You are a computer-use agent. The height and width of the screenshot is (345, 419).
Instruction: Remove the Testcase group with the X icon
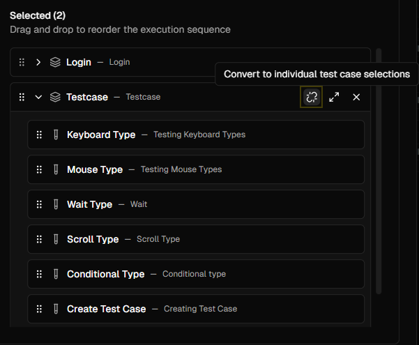click(x=356, y=97)
